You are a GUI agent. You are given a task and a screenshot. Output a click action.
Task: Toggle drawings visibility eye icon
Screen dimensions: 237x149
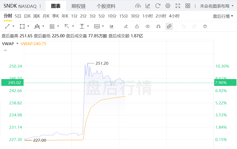point(148,26)
